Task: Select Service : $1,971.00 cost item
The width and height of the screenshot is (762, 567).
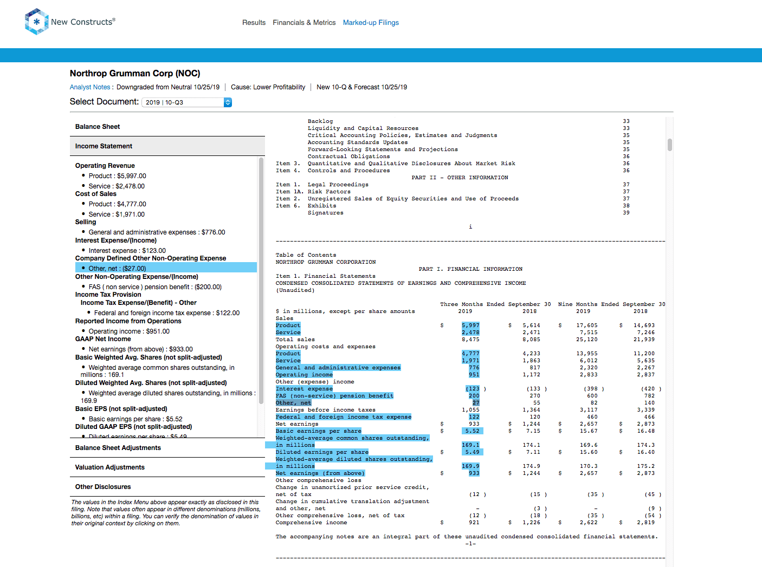Action: (117, 214)
